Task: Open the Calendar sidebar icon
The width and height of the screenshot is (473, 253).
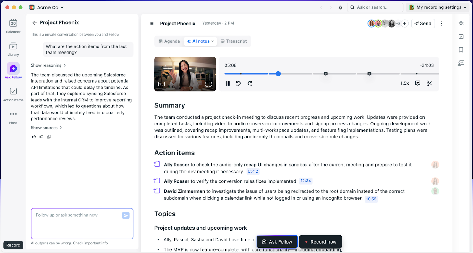Action: point(13,26)
